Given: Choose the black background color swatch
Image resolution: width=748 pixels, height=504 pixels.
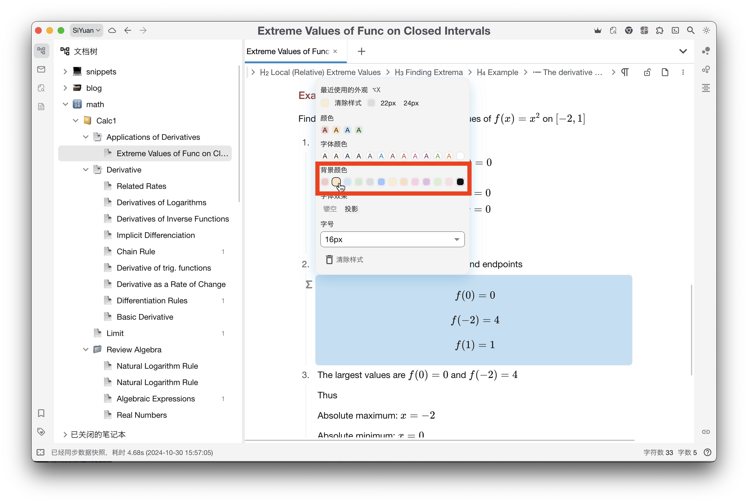Looking at the screenshot, I should point(460,182).
